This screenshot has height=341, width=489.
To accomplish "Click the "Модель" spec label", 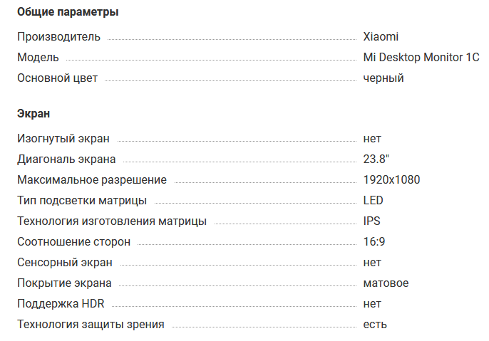I will pyautogui.click(x=38, y=58).
